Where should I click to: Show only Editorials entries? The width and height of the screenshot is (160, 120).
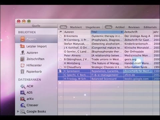click(150, 27)
